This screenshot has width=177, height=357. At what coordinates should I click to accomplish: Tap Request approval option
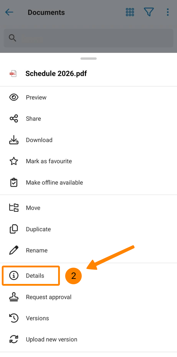(x=48, y=297)
